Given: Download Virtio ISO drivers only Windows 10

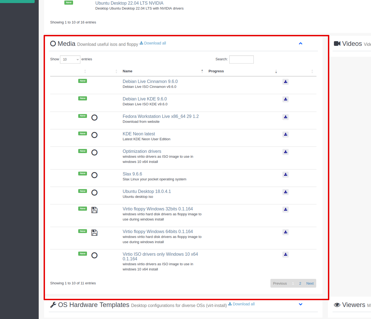Looking at the screenshot, I should tap(285, 255).
